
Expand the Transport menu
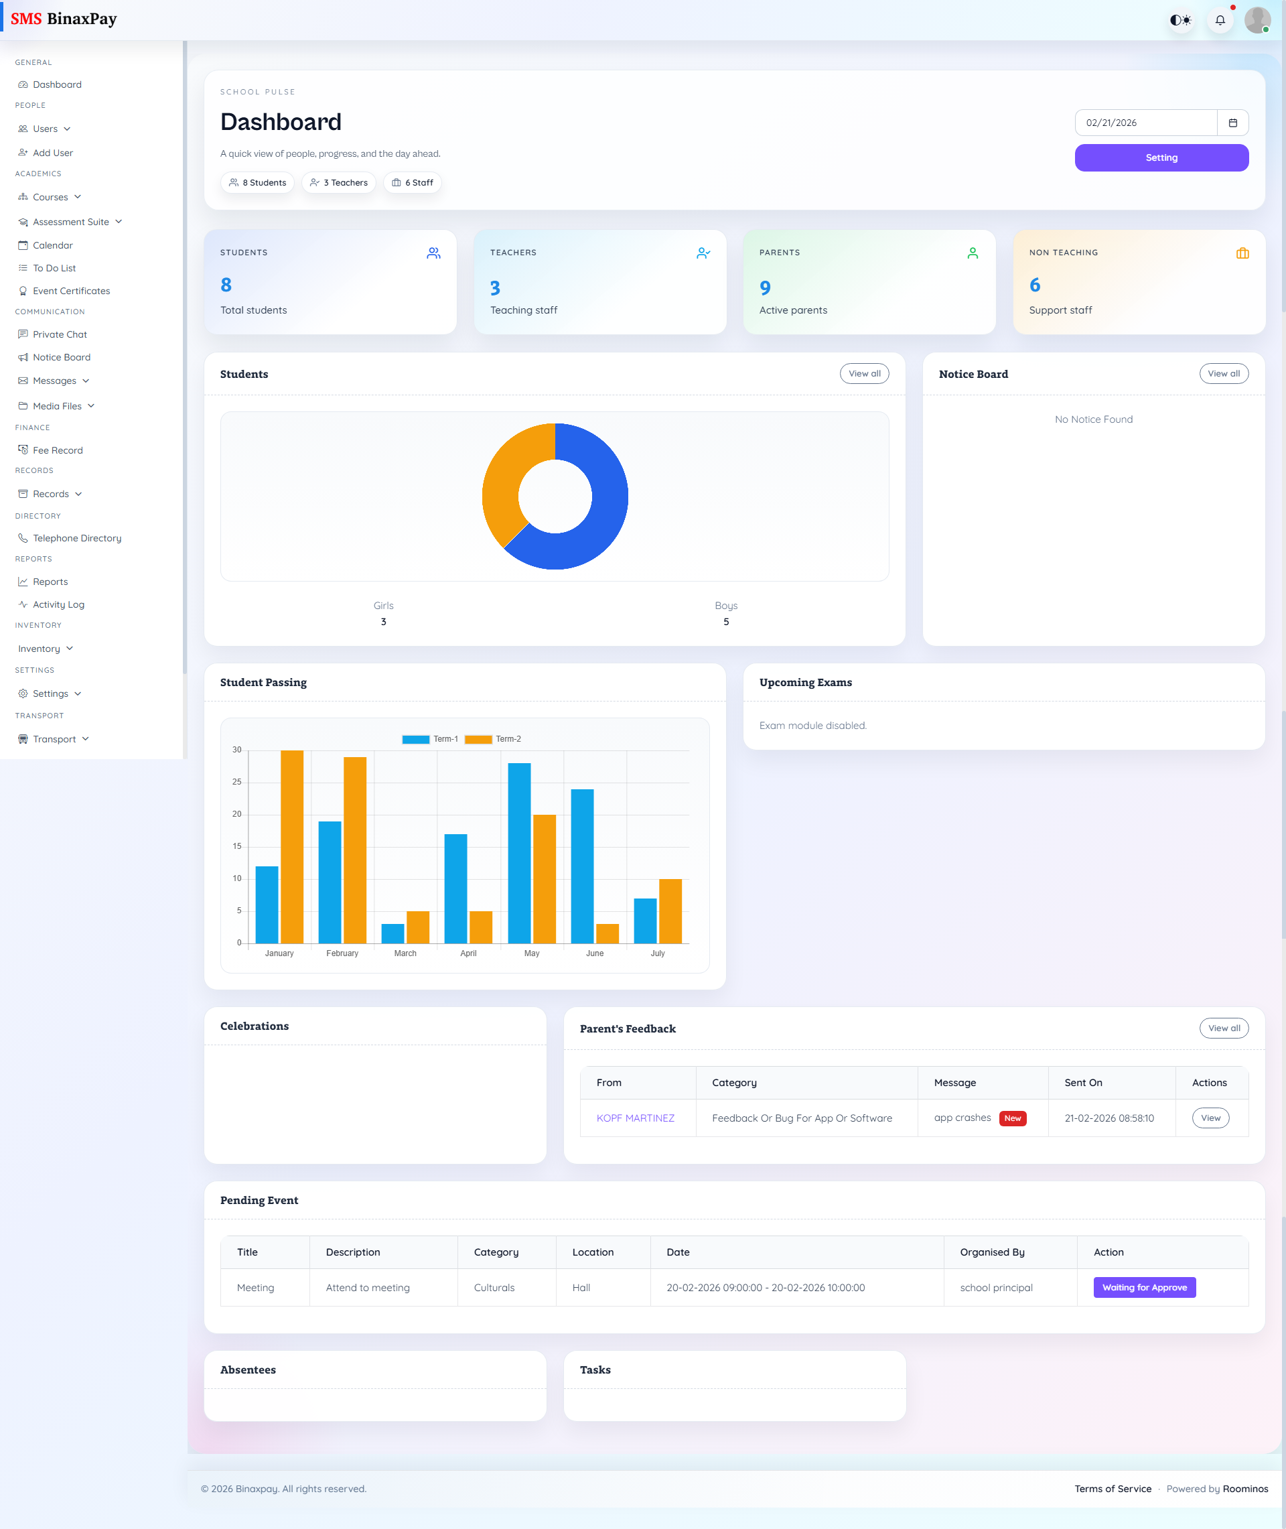click(x=53, y=738)
